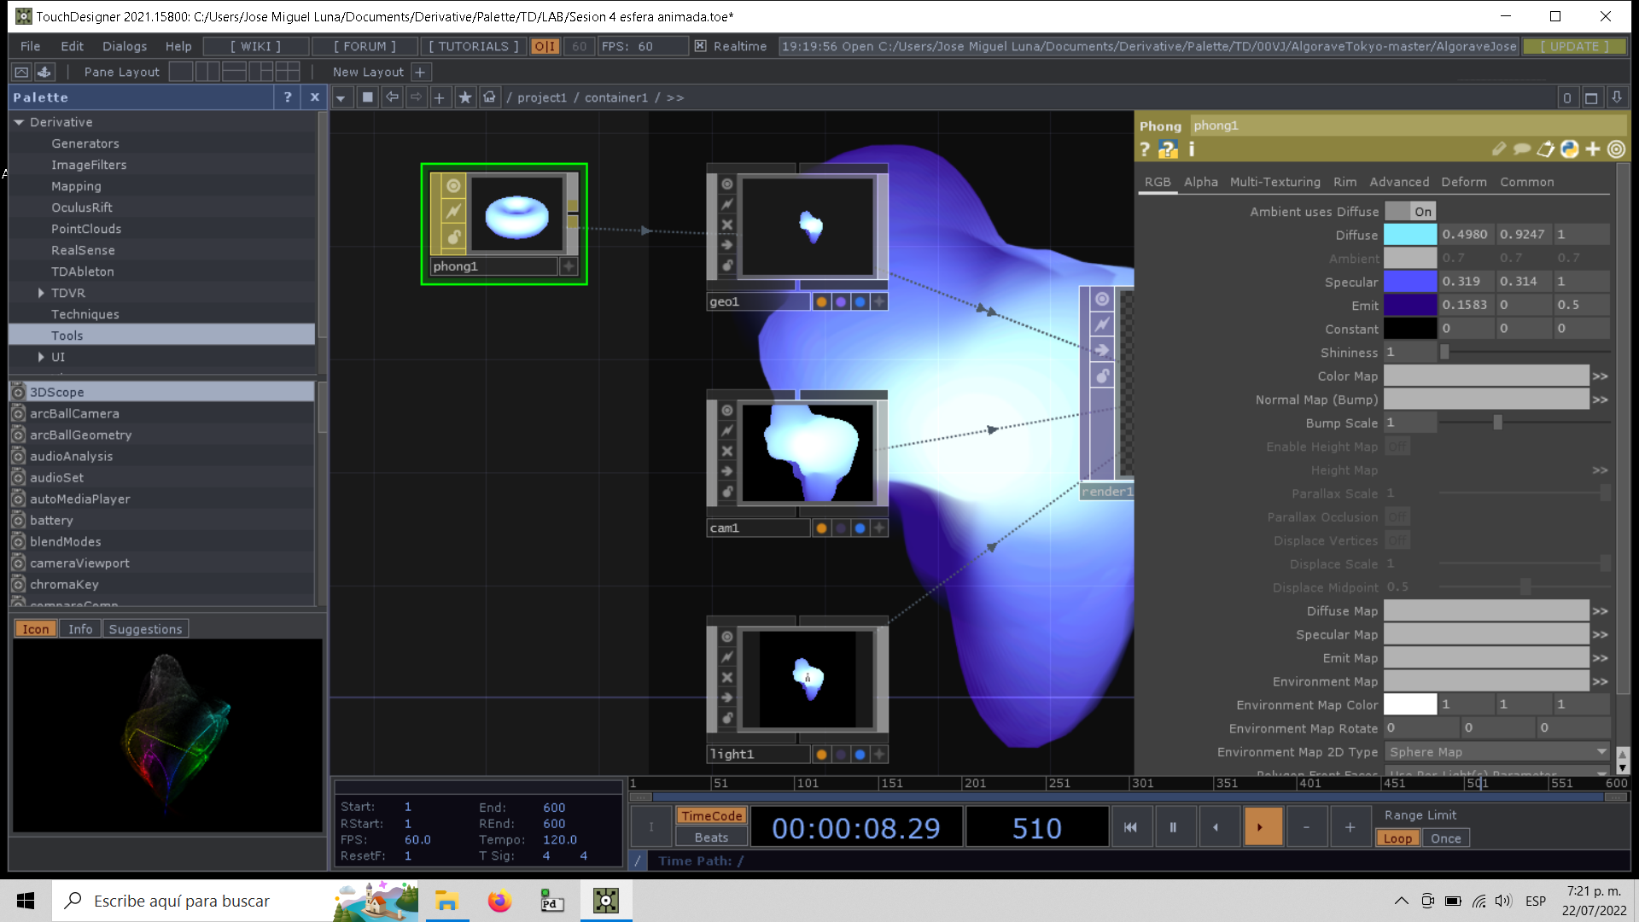Go back with the left arrow in path bar
This screenshot has width=1639, height=922.
coord(392,97)
